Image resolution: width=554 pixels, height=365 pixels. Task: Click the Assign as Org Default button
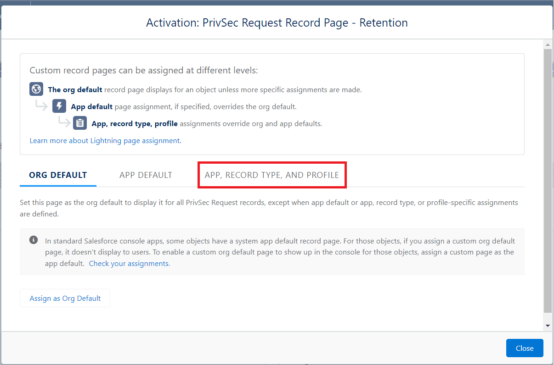click(x=65, y=298)
